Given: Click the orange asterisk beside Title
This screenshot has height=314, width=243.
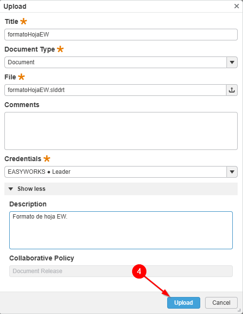Looking at the screenshot, I should pyautogui.click(x=24, y=21).
